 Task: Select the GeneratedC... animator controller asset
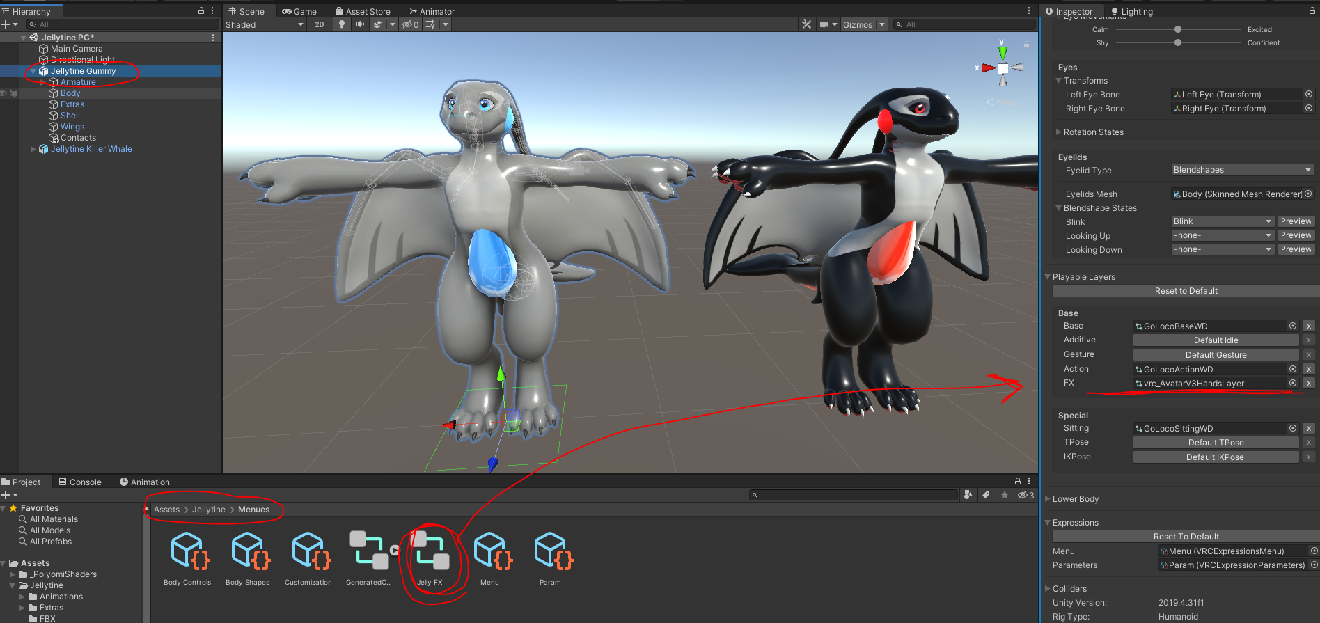[x=369, y=551]
